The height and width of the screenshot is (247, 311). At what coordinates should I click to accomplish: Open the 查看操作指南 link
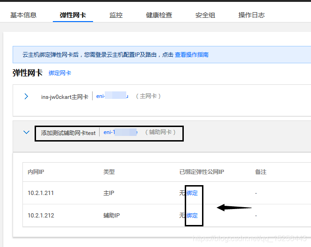(191, 55)
